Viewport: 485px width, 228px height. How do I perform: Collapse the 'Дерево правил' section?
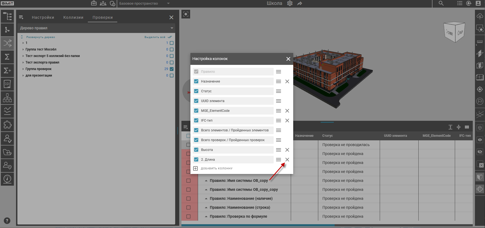click(x=172, y=28)
